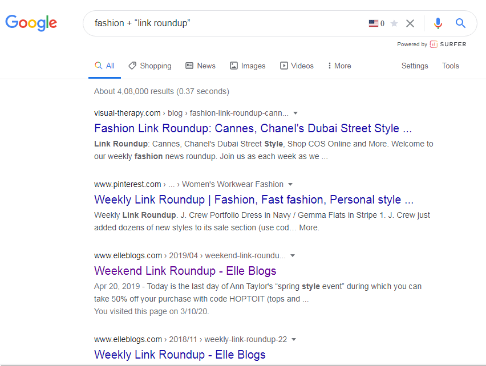The height and width of the screenshot is (366, 486).
Task: Switch to the Shopping tab
Action: click(x=150, y=66)
